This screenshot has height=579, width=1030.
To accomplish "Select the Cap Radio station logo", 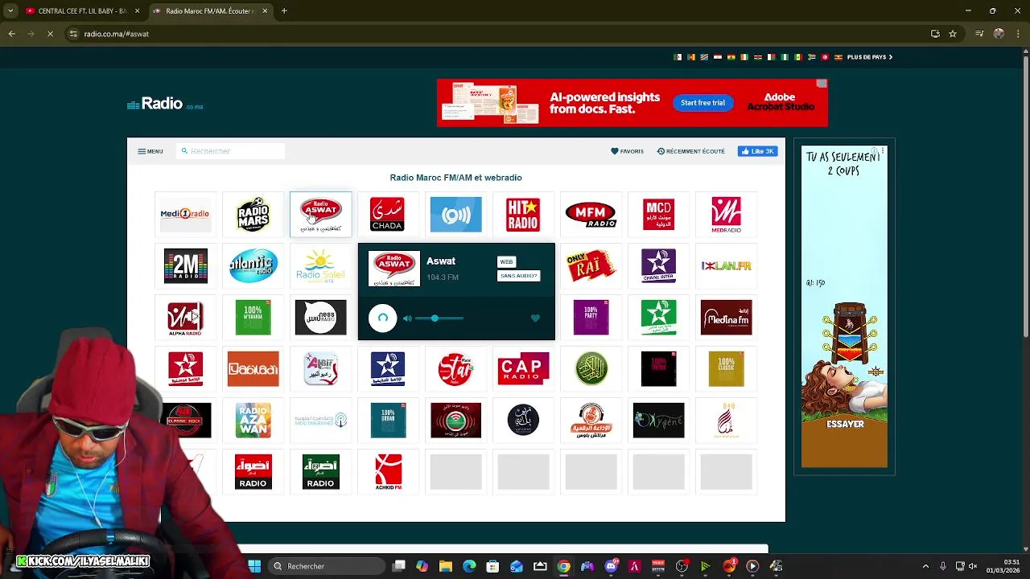I will 523,368.
